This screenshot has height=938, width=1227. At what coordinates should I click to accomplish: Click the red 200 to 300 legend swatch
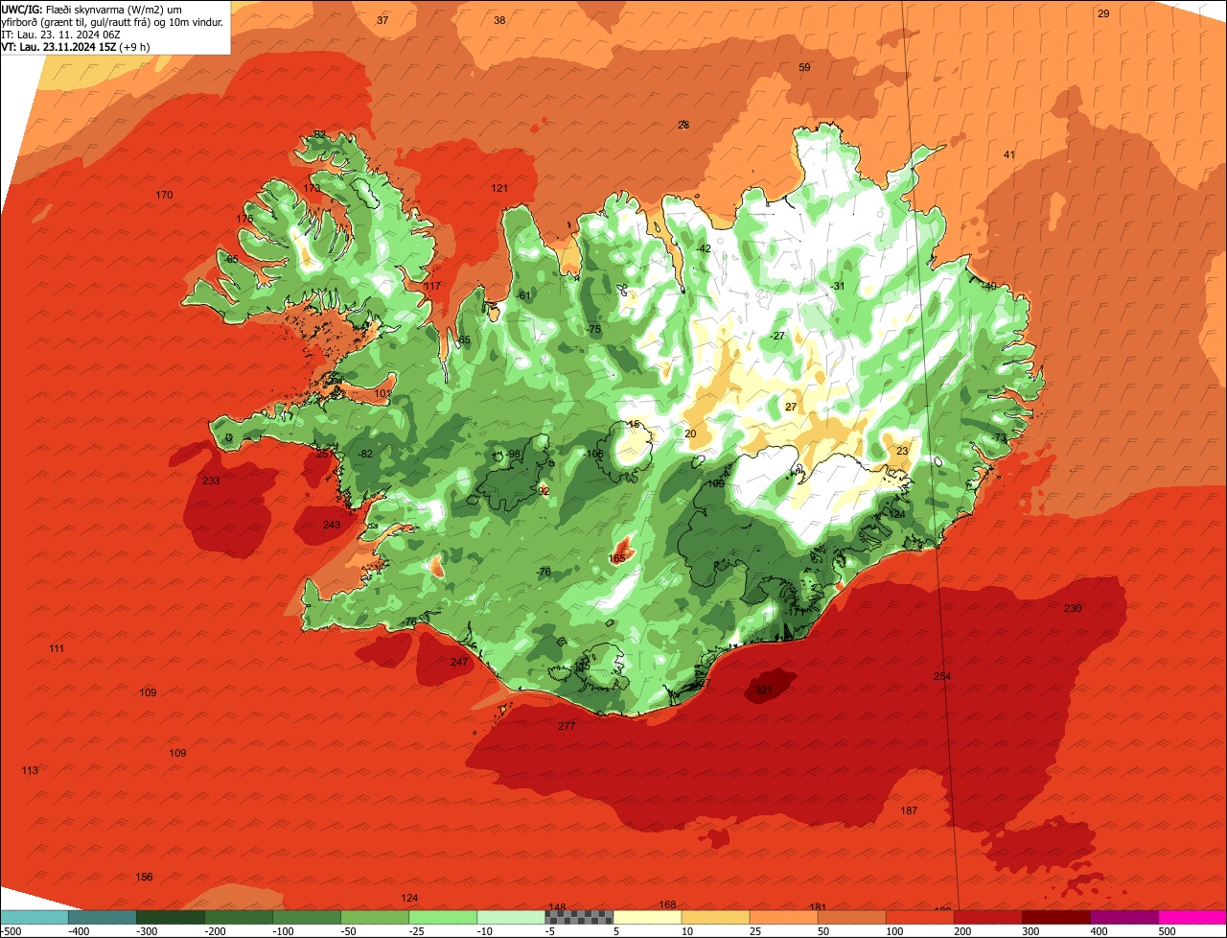coord(988,918)
